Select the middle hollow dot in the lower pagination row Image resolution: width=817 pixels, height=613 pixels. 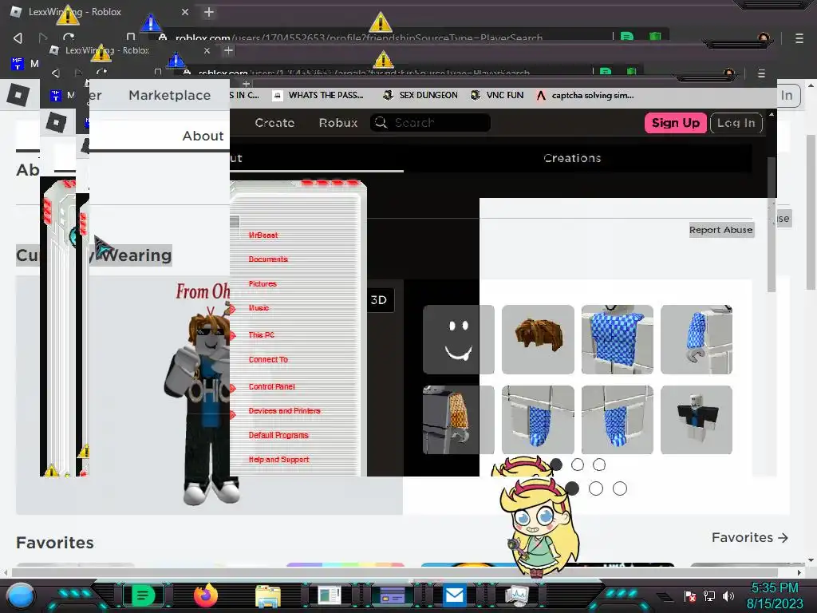595,488
